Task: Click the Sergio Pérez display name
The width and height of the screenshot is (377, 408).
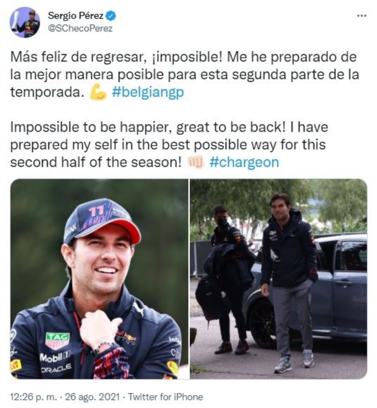Action: click(x=76, y=16)
